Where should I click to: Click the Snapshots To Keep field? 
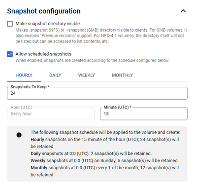tap(97, 93)
